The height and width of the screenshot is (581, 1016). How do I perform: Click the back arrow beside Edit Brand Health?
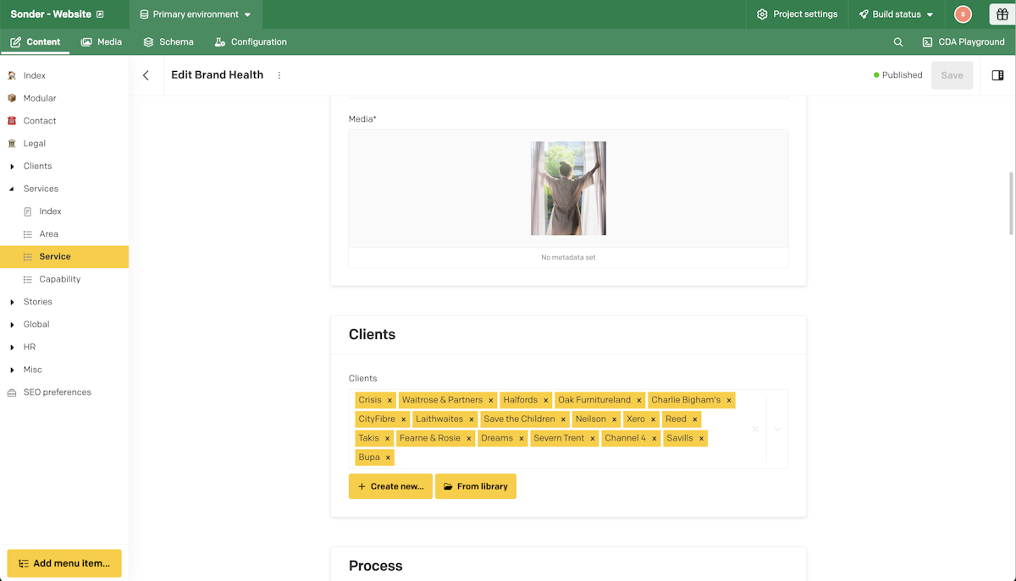[146, 75]
